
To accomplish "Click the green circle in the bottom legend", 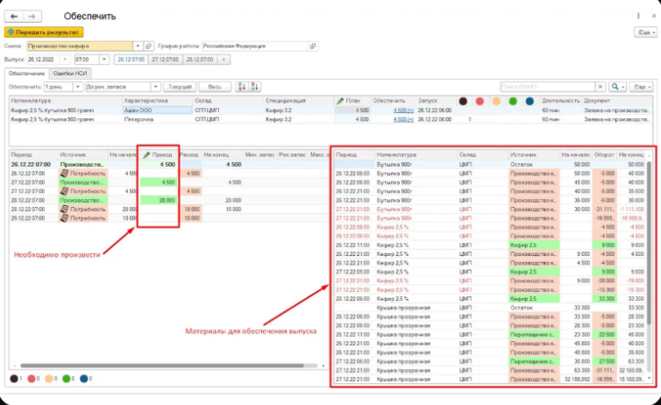I will pos(67,379).
